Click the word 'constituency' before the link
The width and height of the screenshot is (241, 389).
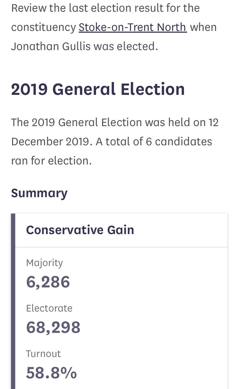43,27
